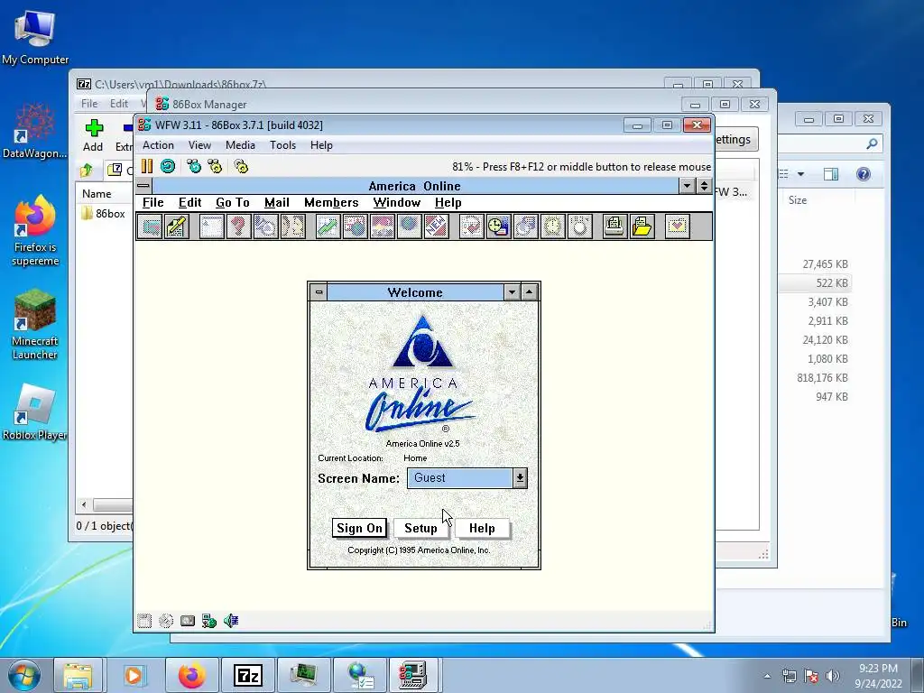924x693 pixels.
Task: Open AOL Window menu
Action: coord(397,203)
